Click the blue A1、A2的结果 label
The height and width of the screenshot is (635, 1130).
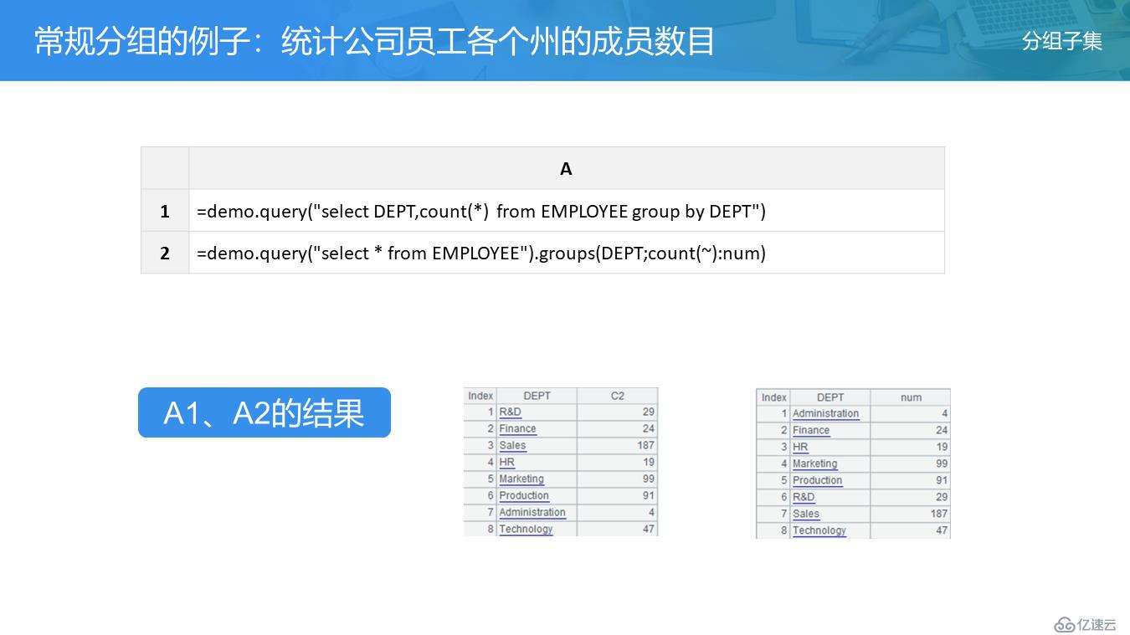(265, 412)
